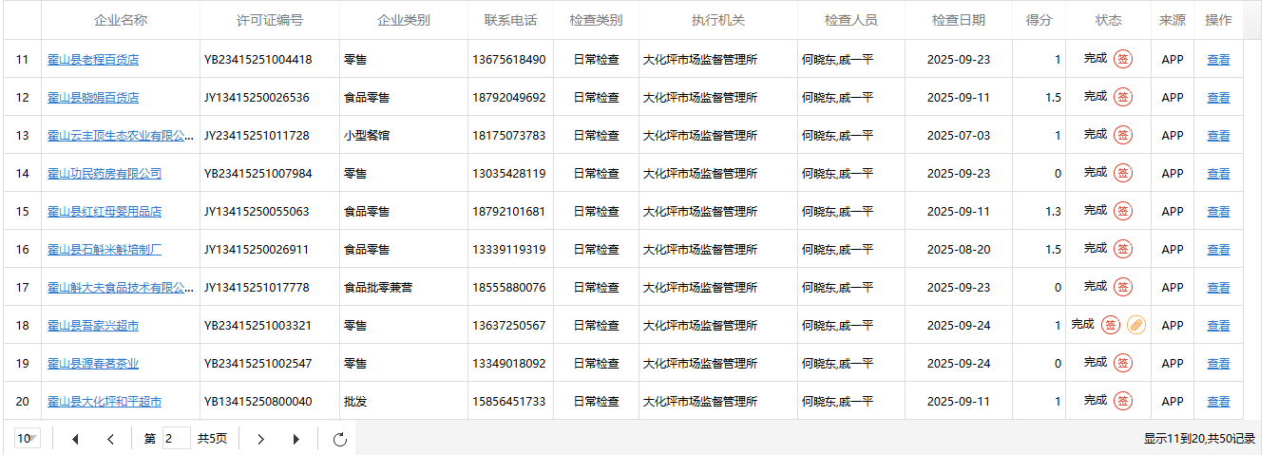Screen dimensions: 1278x455
Task: Click 查看 for 霍山县源春茗茶业
Action: [1218, 364]
